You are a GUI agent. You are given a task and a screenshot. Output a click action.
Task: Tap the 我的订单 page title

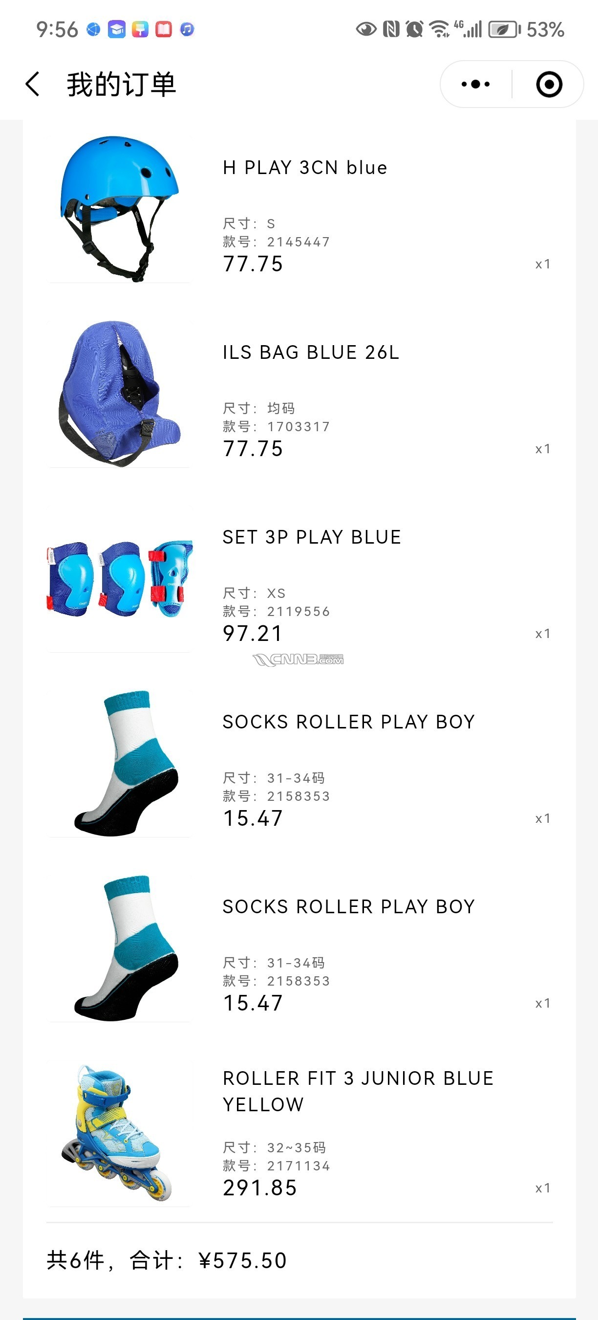(x=121, y=84)
